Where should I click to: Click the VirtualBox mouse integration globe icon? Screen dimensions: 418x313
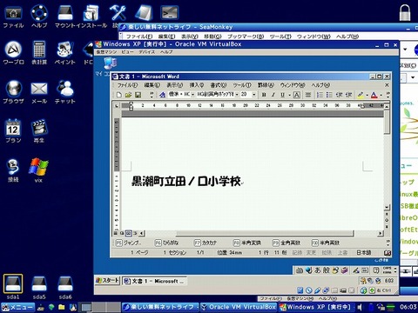(363, 290)
